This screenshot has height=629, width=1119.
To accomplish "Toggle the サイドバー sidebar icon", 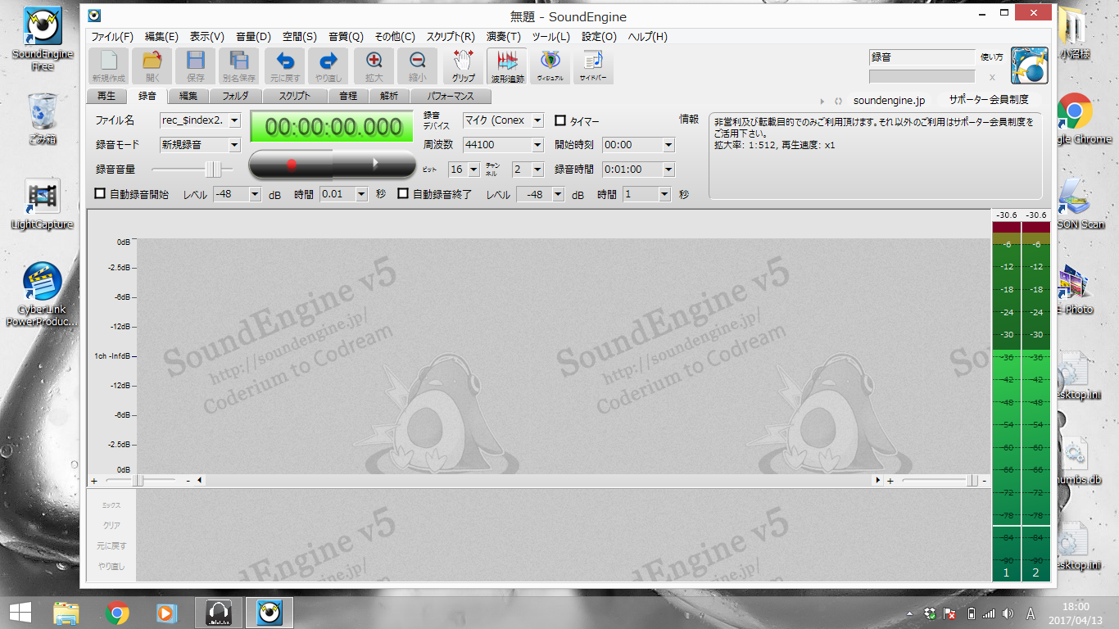I will (x=594, y=66).
